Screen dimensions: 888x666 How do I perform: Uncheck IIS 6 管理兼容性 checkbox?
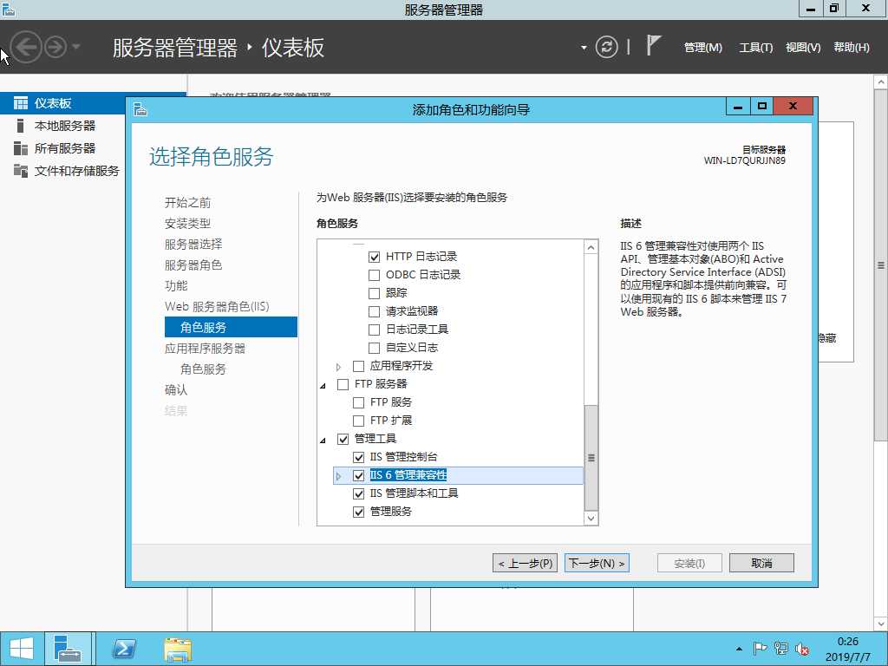coord(358,476)
